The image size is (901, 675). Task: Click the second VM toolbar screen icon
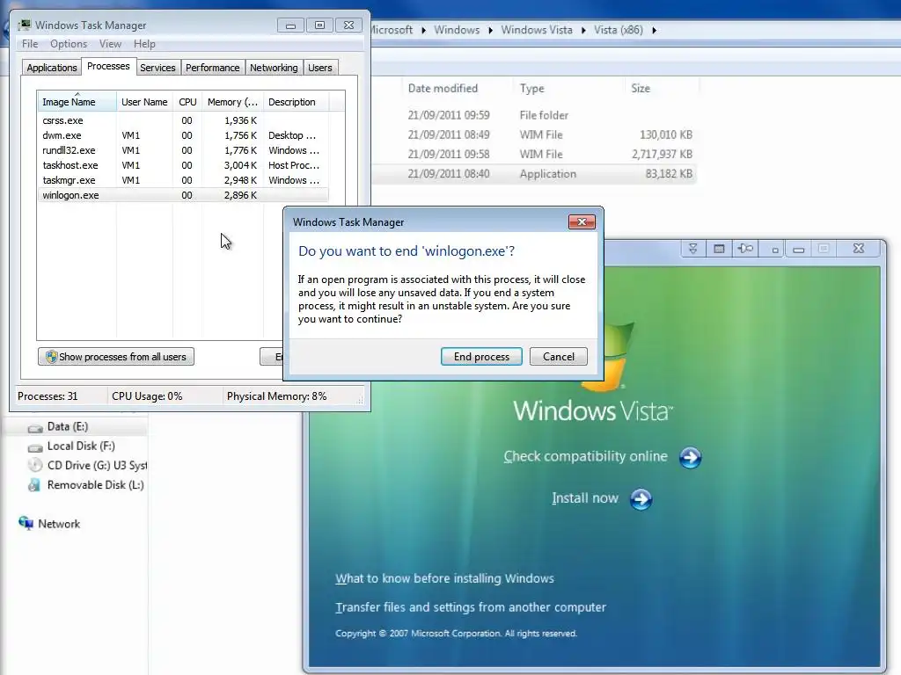[x=719, y=249]
